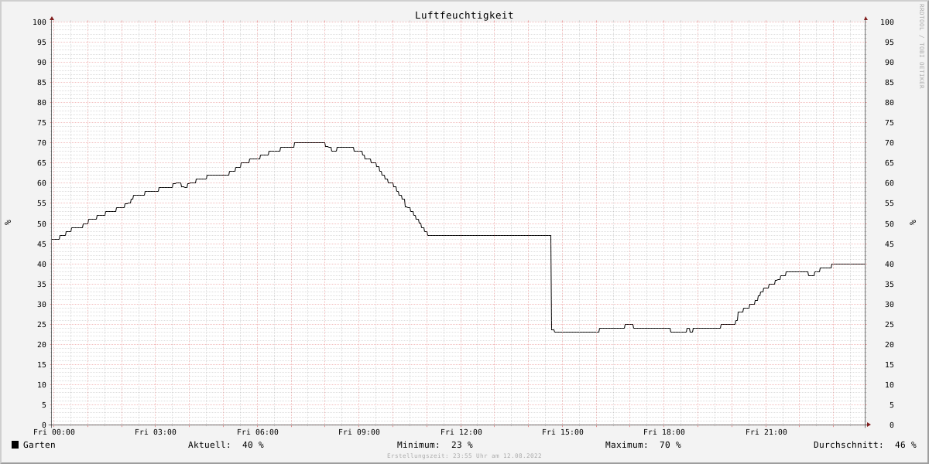Click the Durchschnitt 46 % value
Screen dimensions: 929x464
coord(905,445)
